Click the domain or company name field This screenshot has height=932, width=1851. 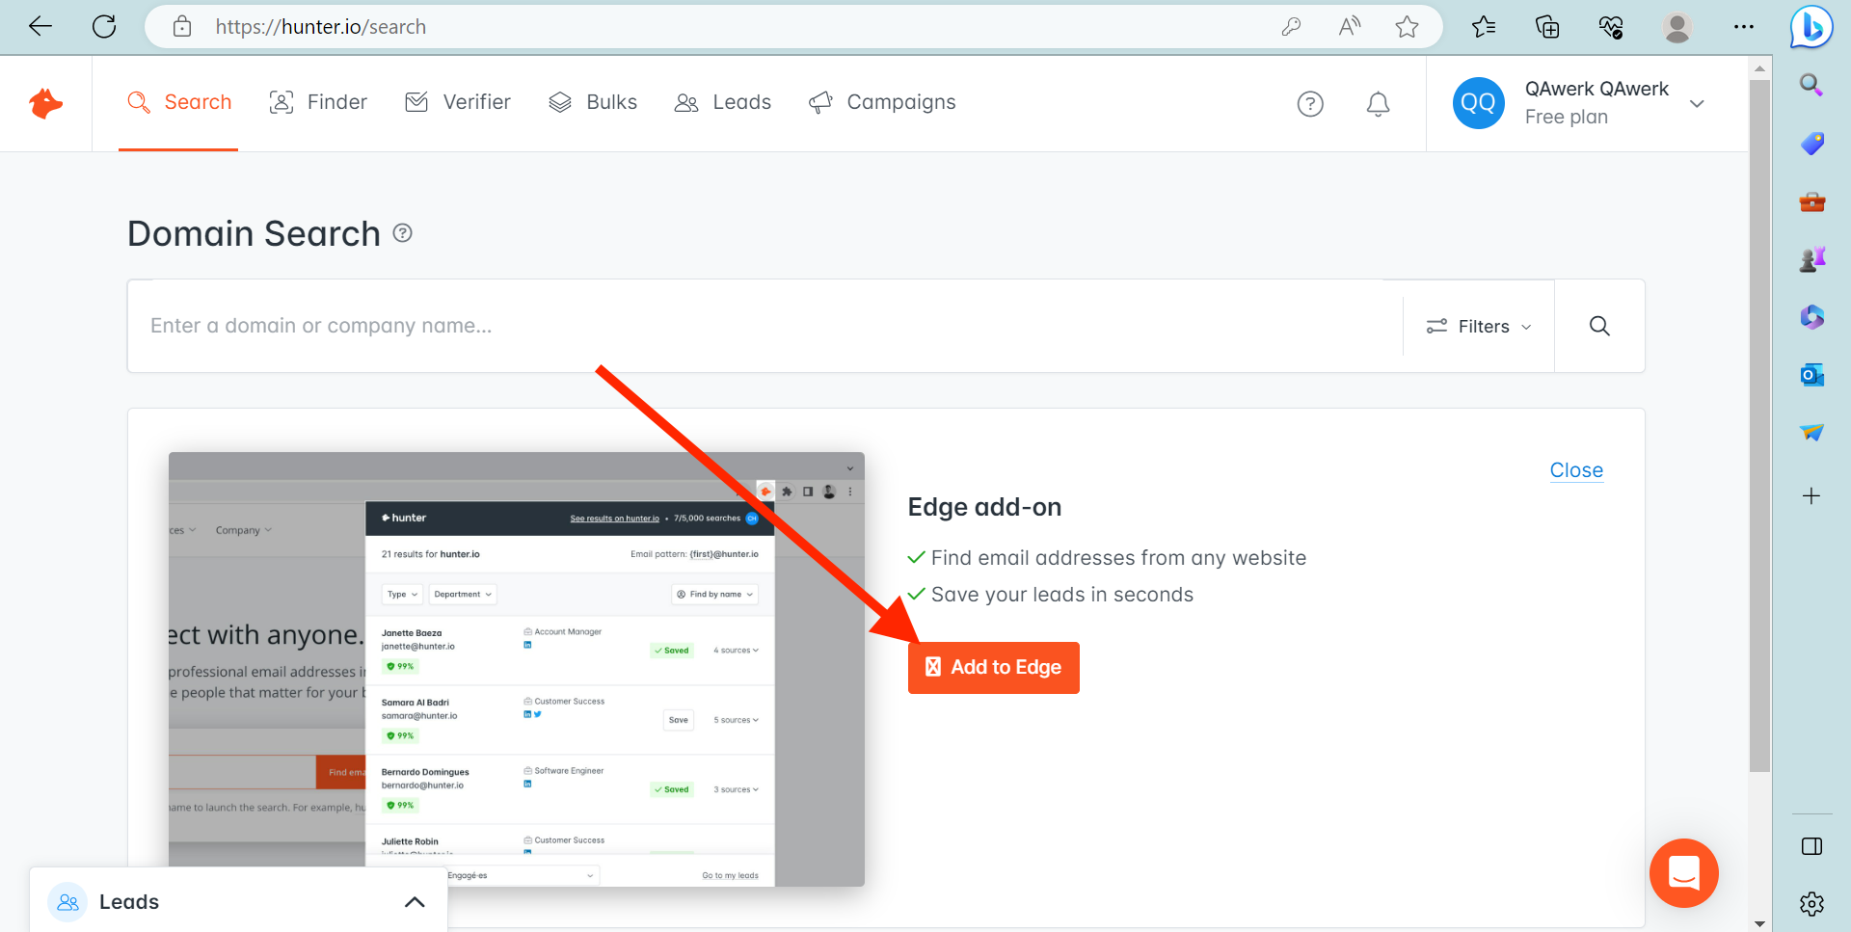tap(765, 326)
